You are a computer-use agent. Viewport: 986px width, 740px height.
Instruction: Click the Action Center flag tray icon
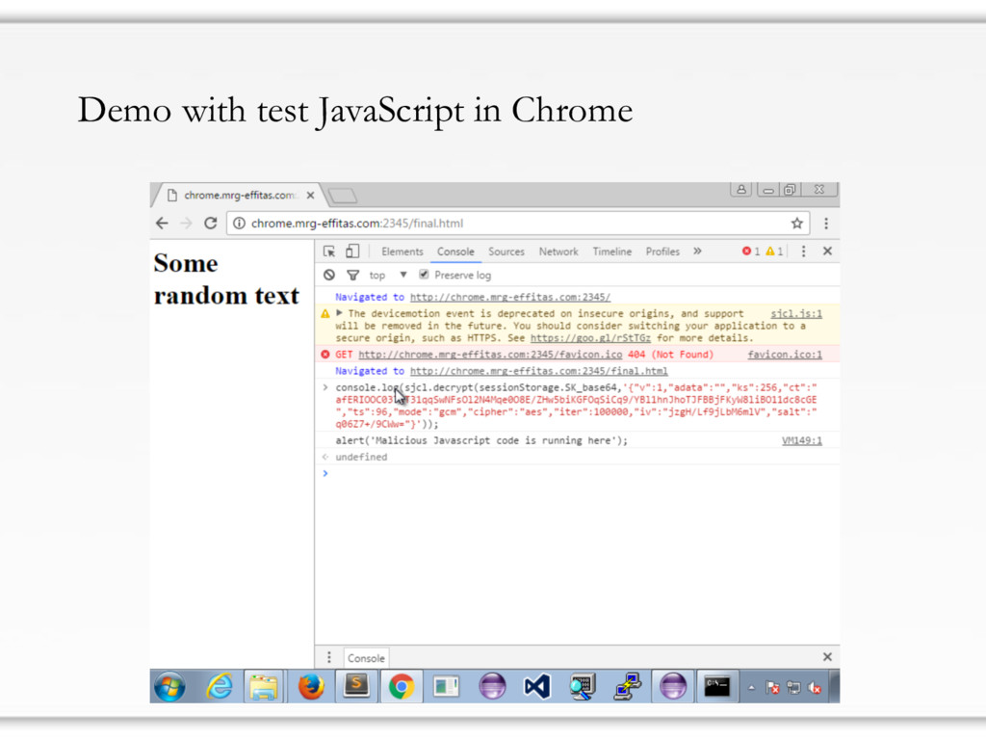pos(772,688)
